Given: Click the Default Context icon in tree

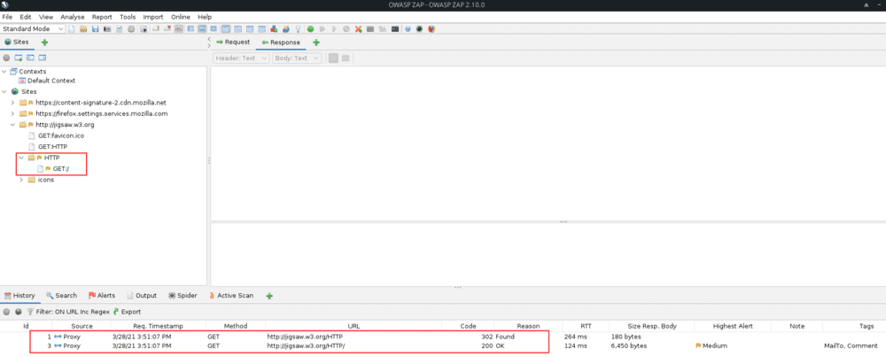Looking at the screenshot, I should coord(22,81).
